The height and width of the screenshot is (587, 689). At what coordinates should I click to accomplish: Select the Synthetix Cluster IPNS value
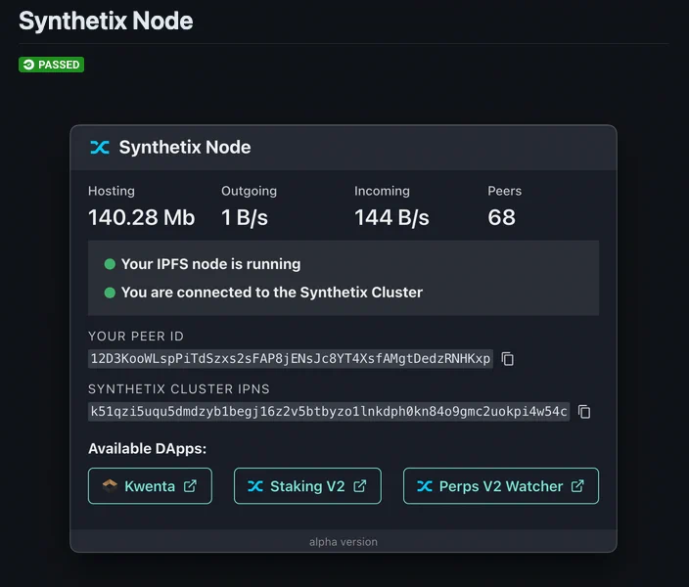click(329, 412)
